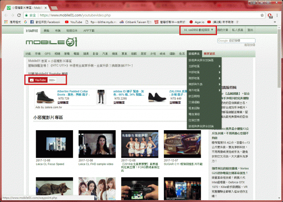Open the SUGAR C11 video thumbnail
283x202 pixels.
click(x=182, y=144)
